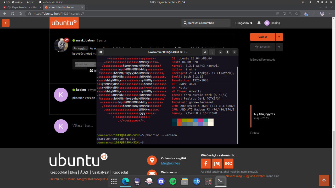
Task: Launch qBittorrent from the dock
Action: point(197,181)
